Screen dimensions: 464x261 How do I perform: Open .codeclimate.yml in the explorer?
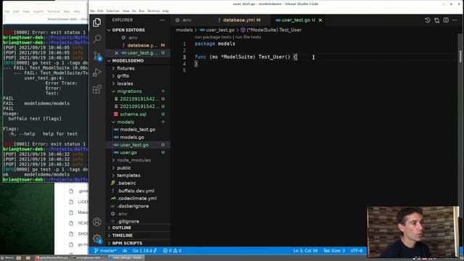(x=137, y=199)
